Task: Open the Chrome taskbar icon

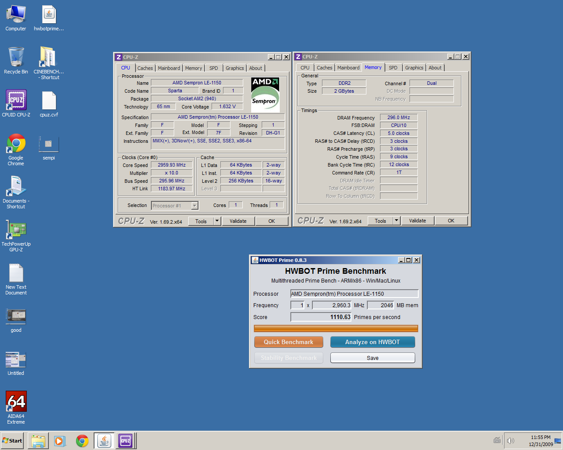Action: pyautogui.click(x=82, y=441)
